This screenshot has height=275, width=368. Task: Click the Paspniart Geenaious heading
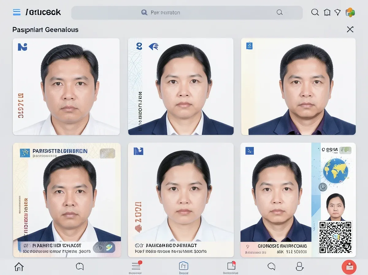(45, 30)
